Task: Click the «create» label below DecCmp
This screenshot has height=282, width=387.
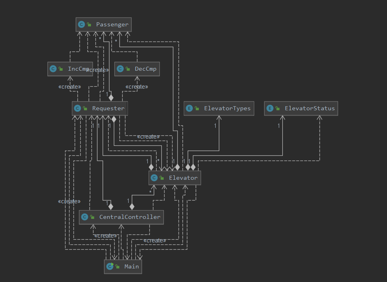Action: tap(137, 87)
